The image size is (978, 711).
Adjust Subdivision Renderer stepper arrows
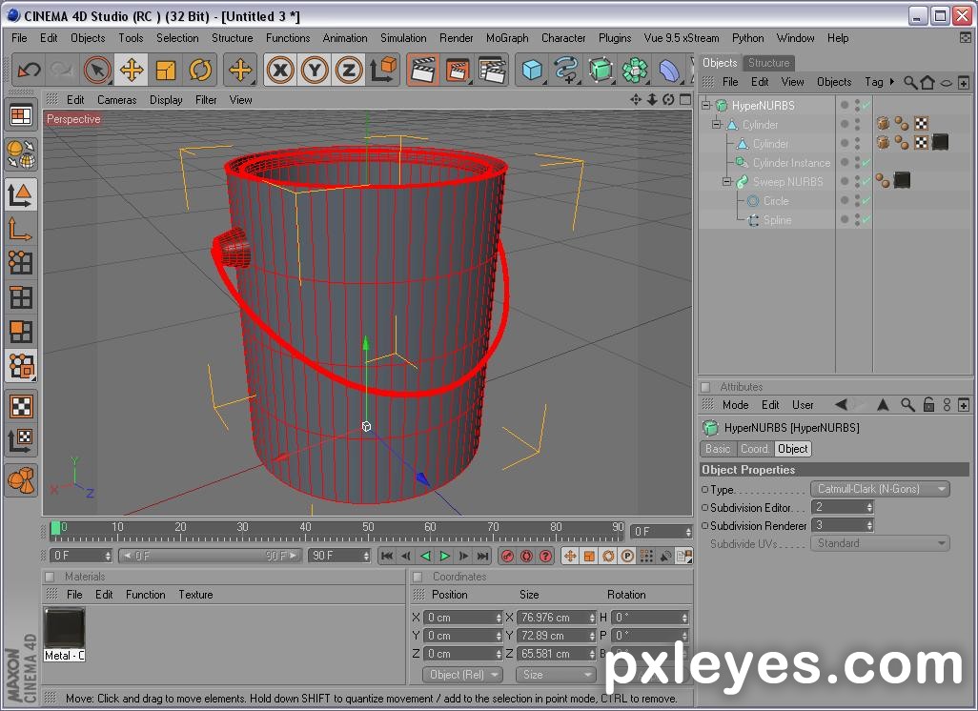[869, 525]
